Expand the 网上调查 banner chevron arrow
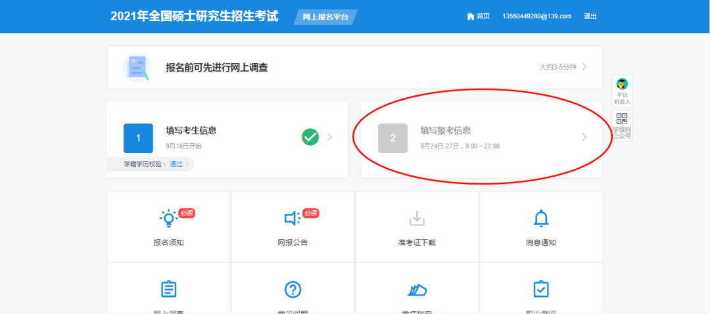The width and height of the screenshot is (710, 314). (584, 67)
